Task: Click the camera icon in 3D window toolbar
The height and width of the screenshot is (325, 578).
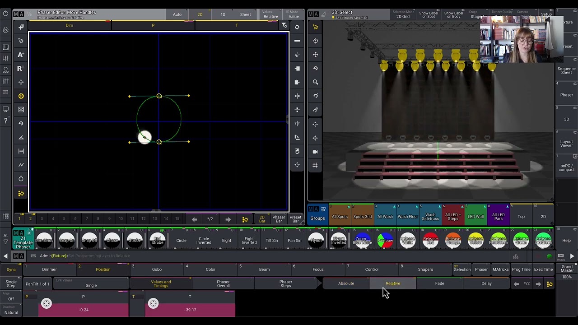Action: click(315, 152)
